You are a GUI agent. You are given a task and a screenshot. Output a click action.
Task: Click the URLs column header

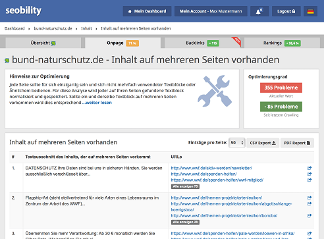[x=176, y=157]
